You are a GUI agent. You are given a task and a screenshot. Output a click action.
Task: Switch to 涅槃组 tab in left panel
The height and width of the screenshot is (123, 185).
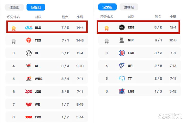[x=14, y=7]
